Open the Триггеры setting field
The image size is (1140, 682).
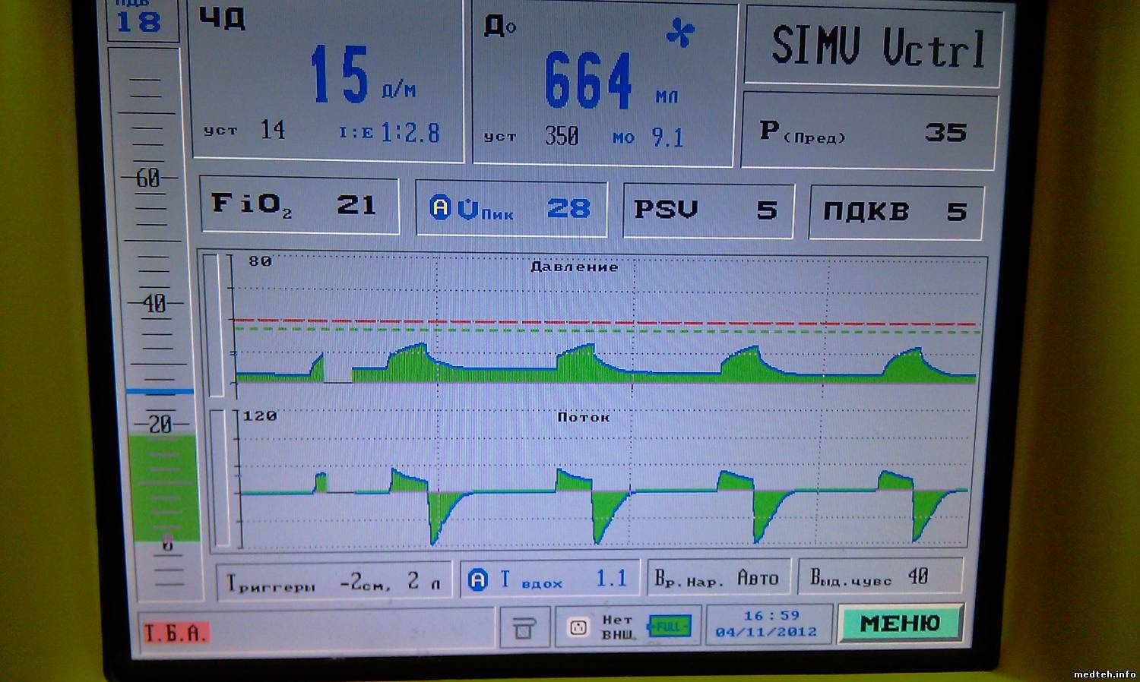[333, 583]
